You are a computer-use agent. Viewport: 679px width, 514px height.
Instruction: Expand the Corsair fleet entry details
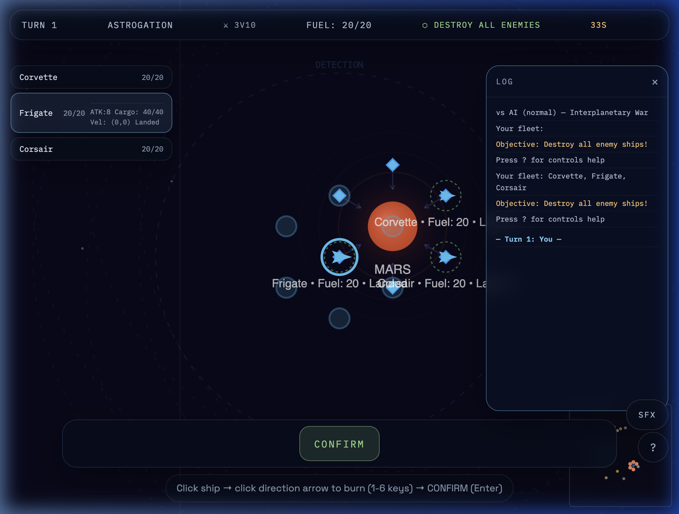click(91, 149)
